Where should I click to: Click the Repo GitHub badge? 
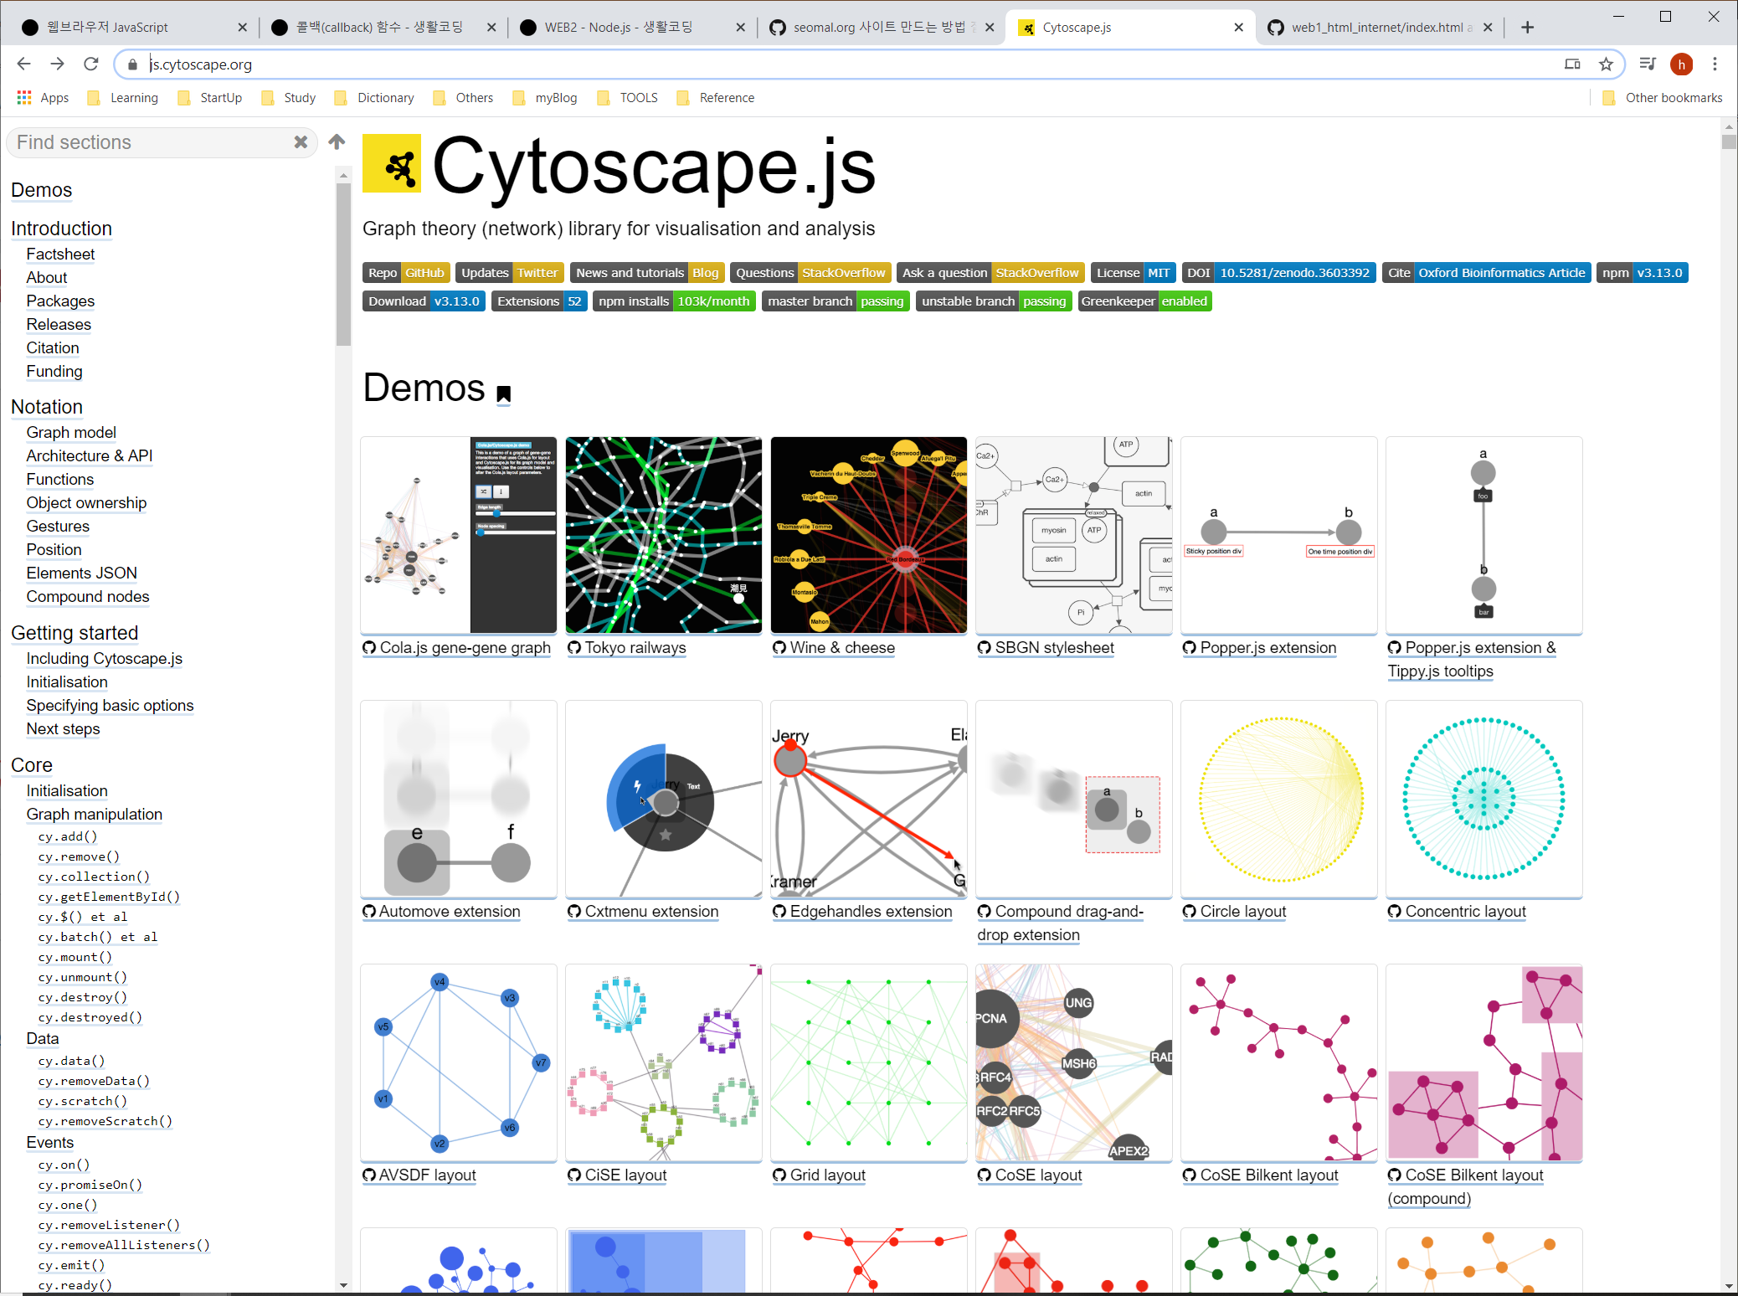[x=406, y=273]
